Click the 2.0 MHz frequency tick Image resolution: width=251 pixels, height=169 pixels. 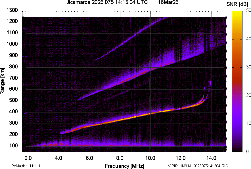coord(28,157)
